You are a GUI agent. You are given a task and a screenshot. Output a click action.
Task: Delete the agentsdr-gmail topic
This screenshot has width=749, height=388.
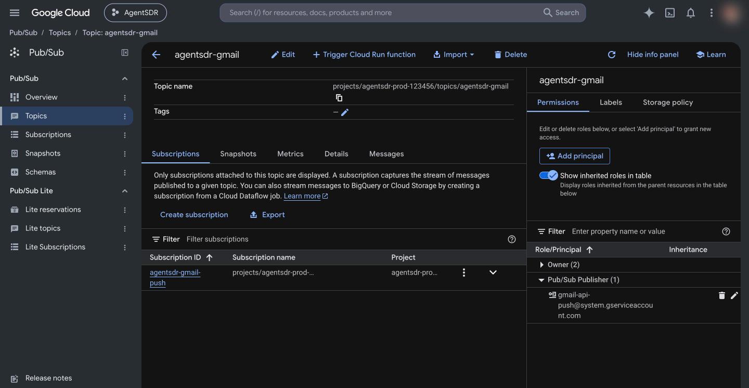coord(510,55)
